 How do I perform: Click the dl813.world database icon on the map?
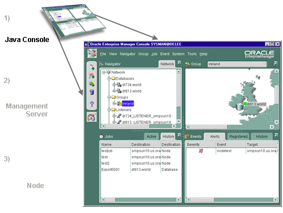coord(239,107)
